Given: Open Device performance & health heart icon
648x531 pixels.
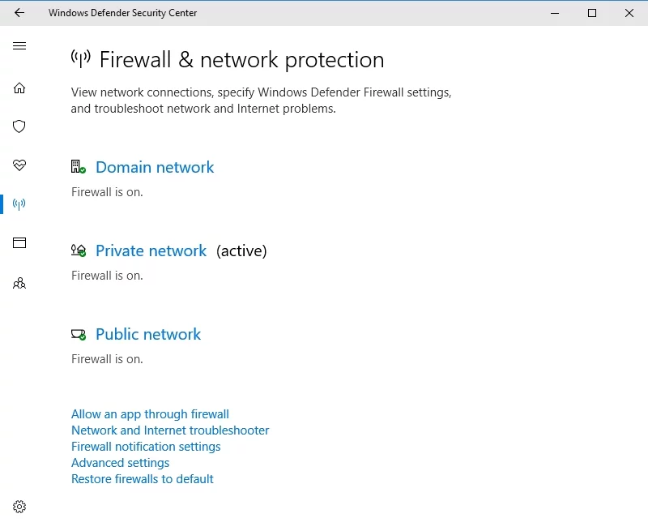Looking at the screenshot, I should coord(19,165).
